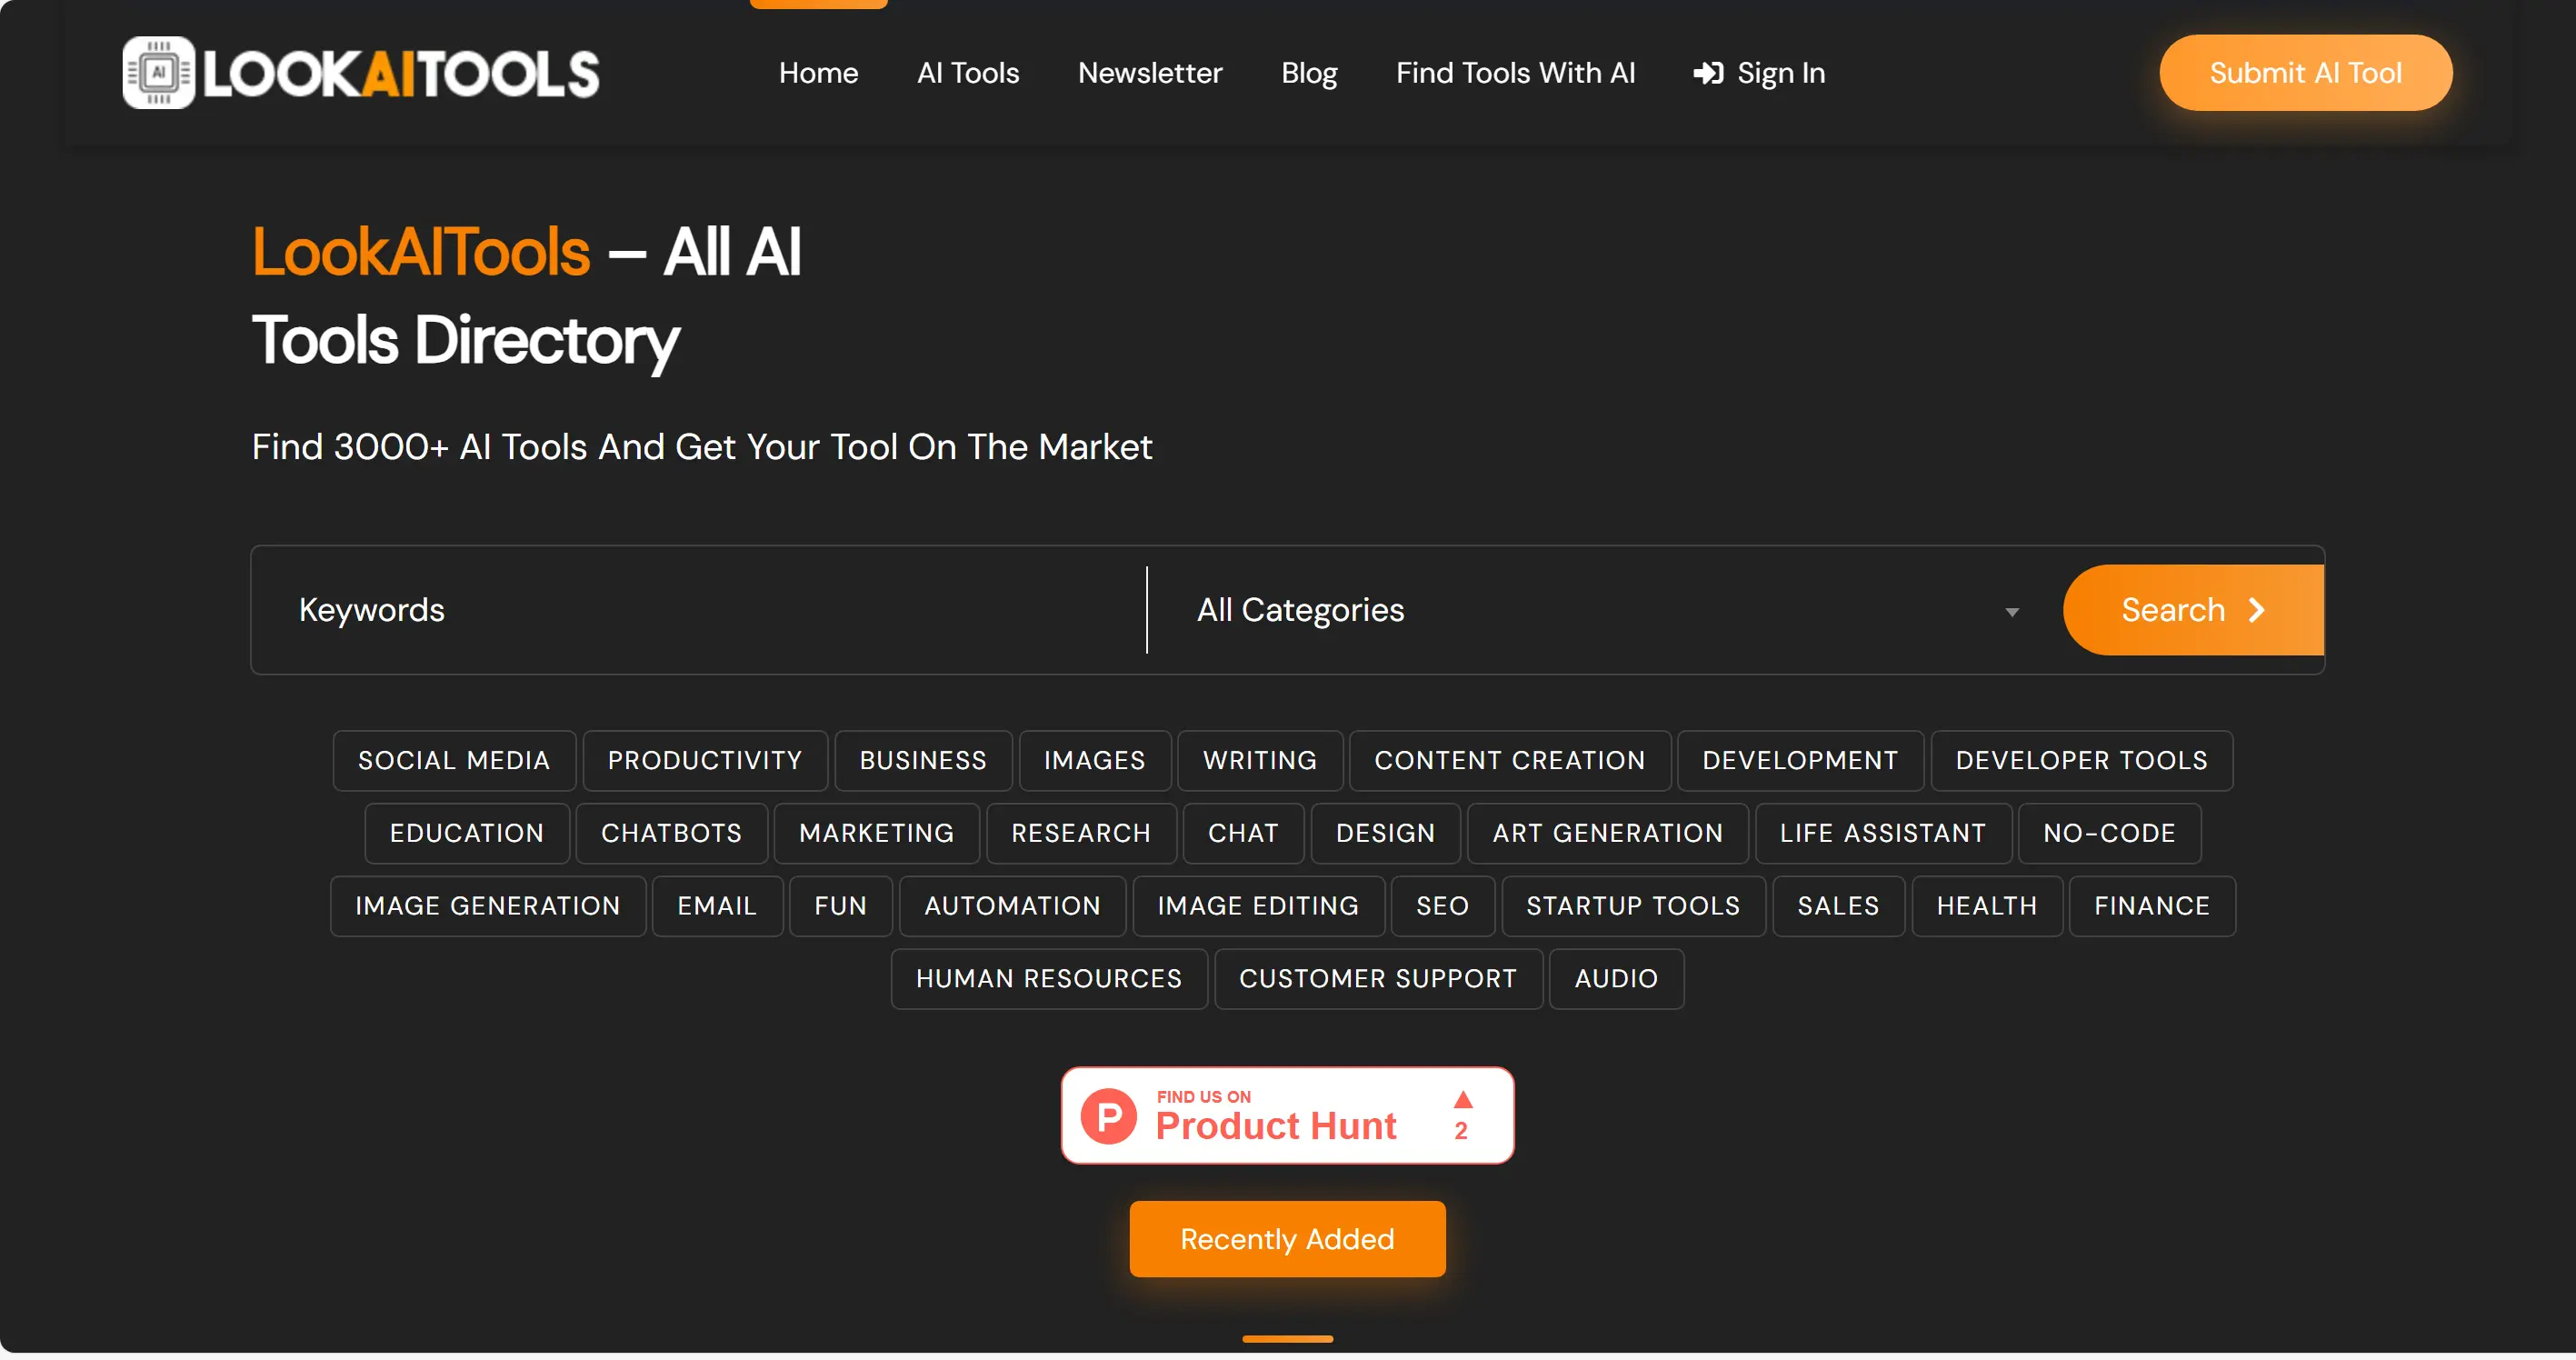Select the Education category tag
This screenshot has height=1360, width=2576.
pos(467,834)
